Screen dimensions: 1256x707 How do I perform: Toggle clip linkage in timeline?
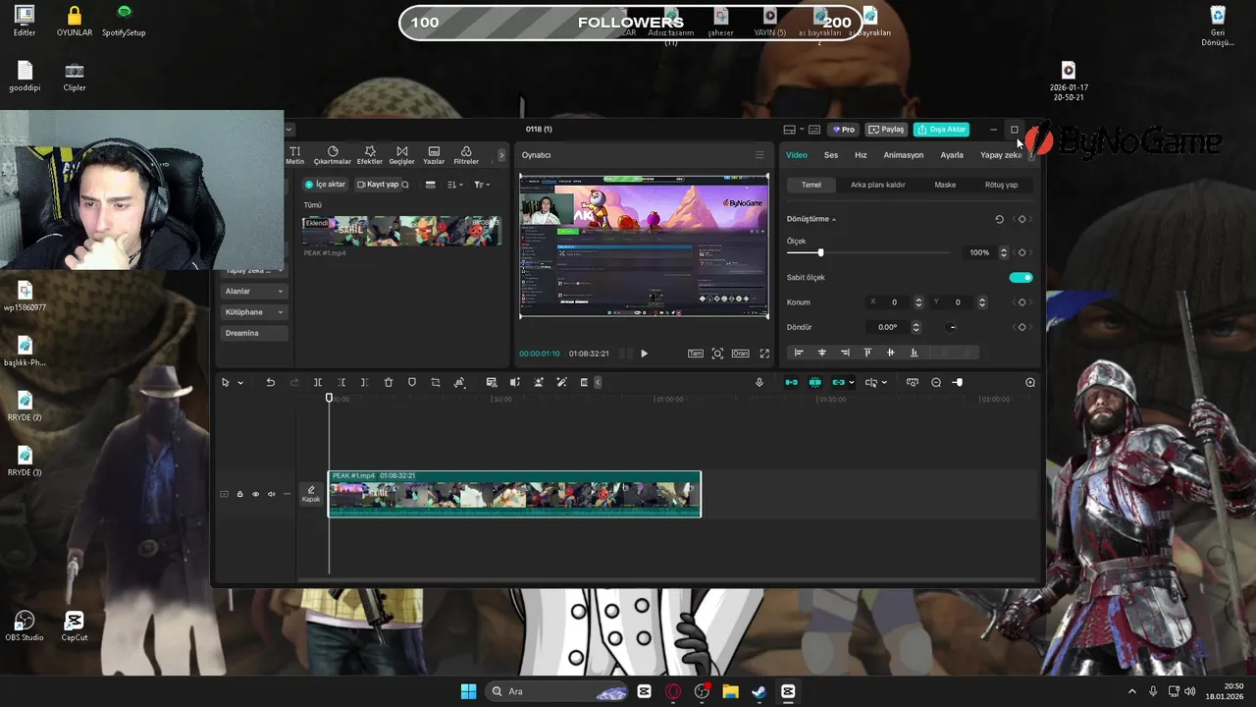point(839,382)
